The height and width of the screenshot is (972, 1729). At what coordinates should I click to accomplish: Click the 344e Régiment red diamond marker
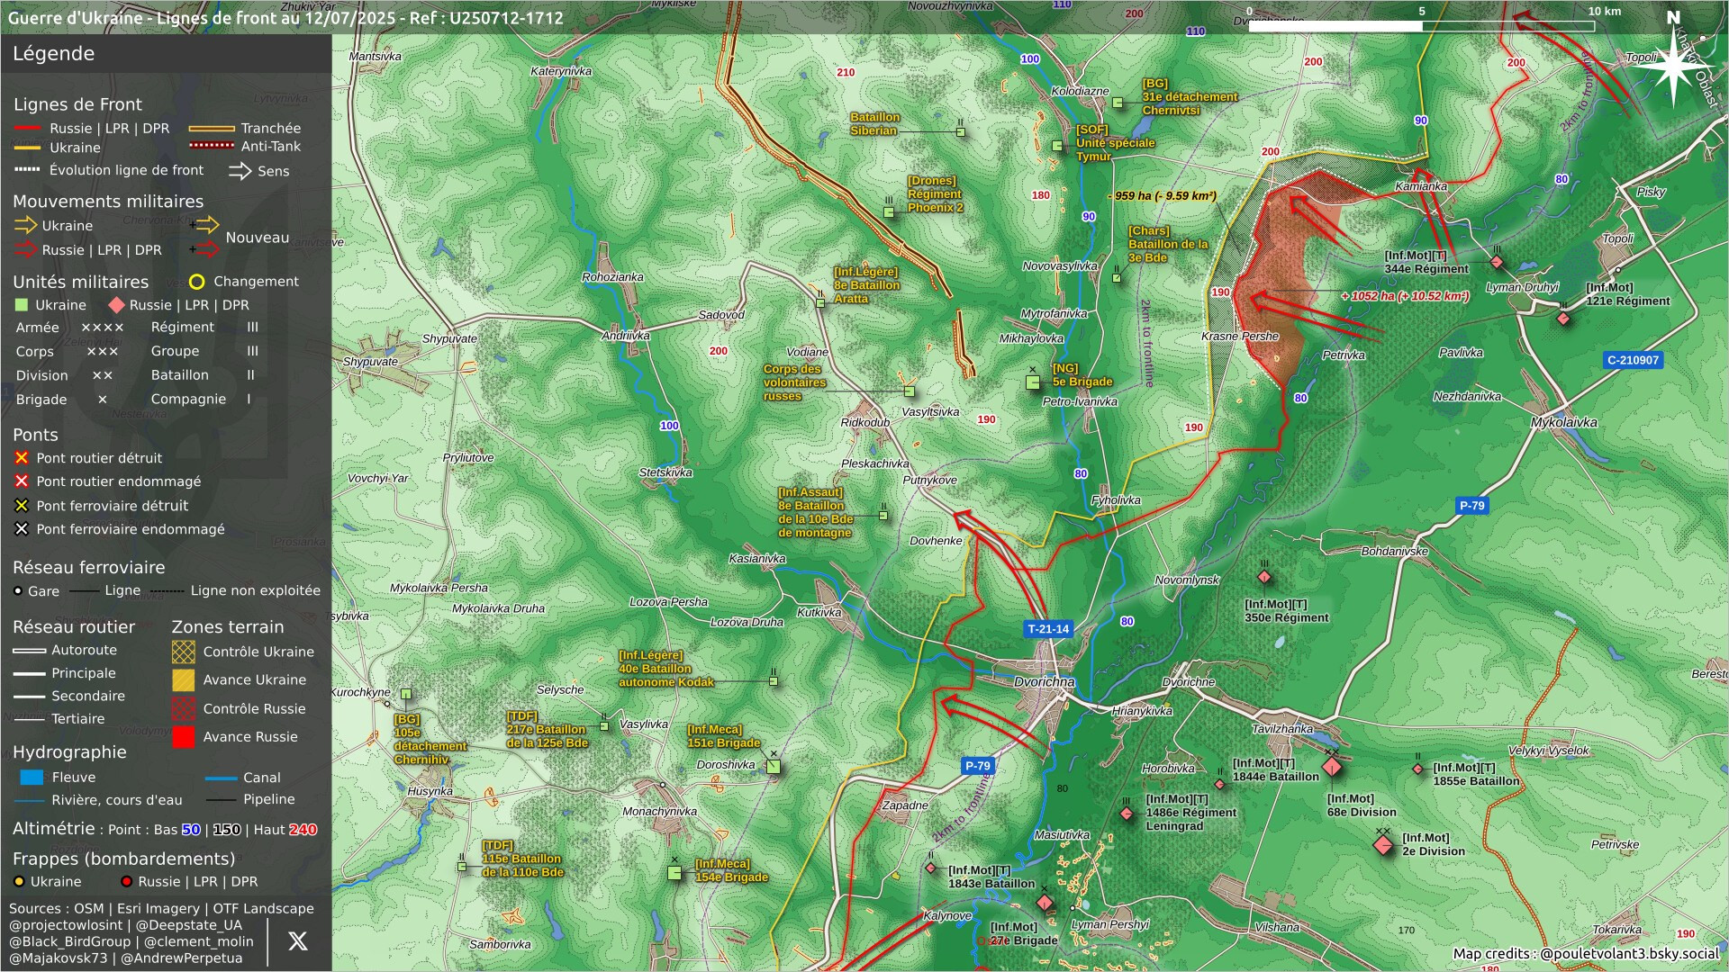[1497, 262]
